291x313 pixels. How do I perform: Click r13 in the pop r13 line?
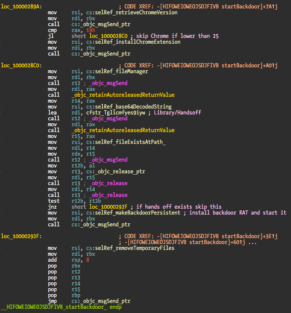point(76,278)
